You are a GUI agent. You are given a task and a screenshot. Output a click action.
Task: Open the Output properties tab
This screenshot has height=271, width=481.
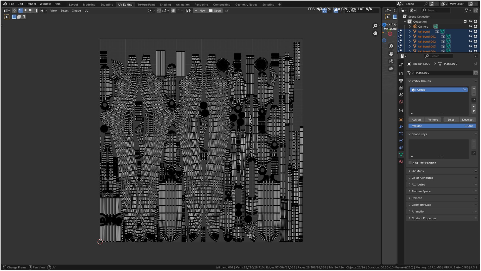pos(401,81)
